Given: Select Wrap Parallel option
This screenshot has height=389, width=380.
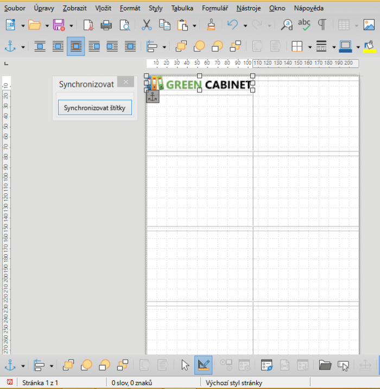Looking at the screenshot, I should 58,46.
